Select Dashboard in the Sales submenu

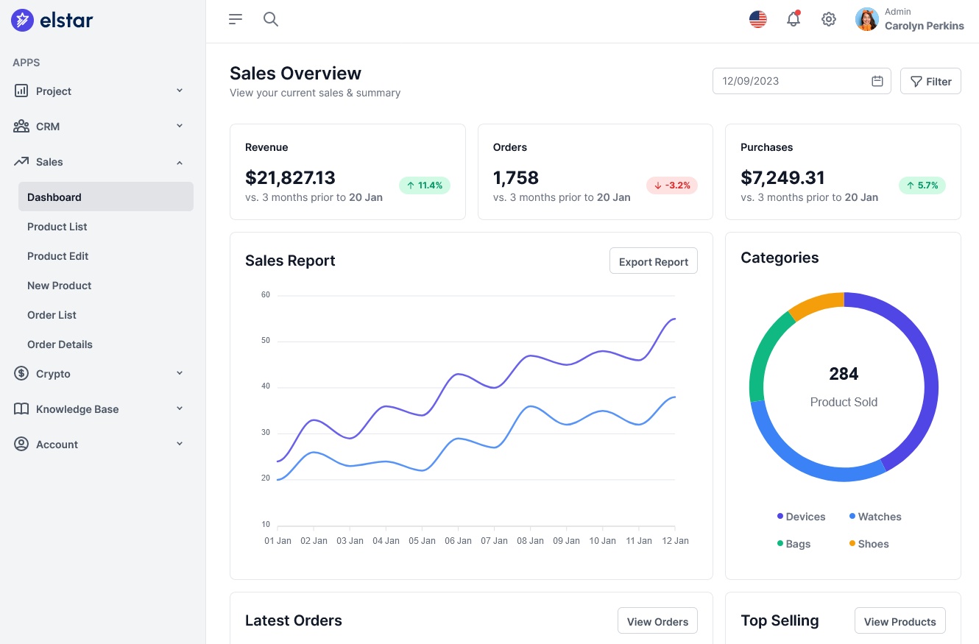(x=106, y=197)
